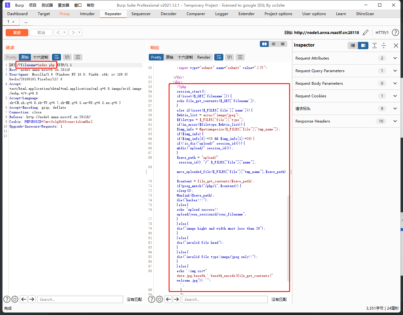Dock Inspector layout to right icon
Screen dimensions: 403x315
[x=363, y=45]
